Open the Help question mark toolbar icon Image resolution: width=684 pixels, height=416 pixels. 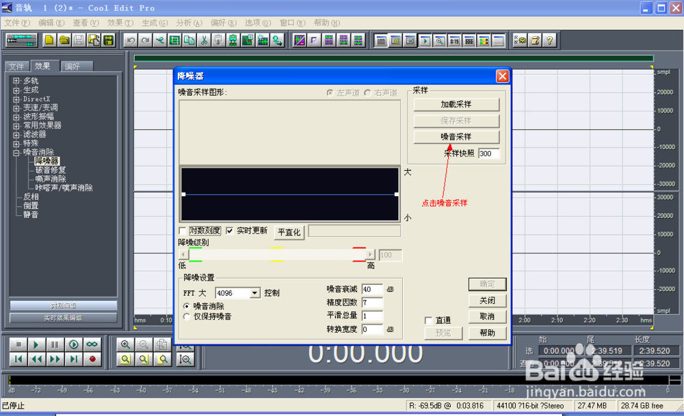click(550, 40)
